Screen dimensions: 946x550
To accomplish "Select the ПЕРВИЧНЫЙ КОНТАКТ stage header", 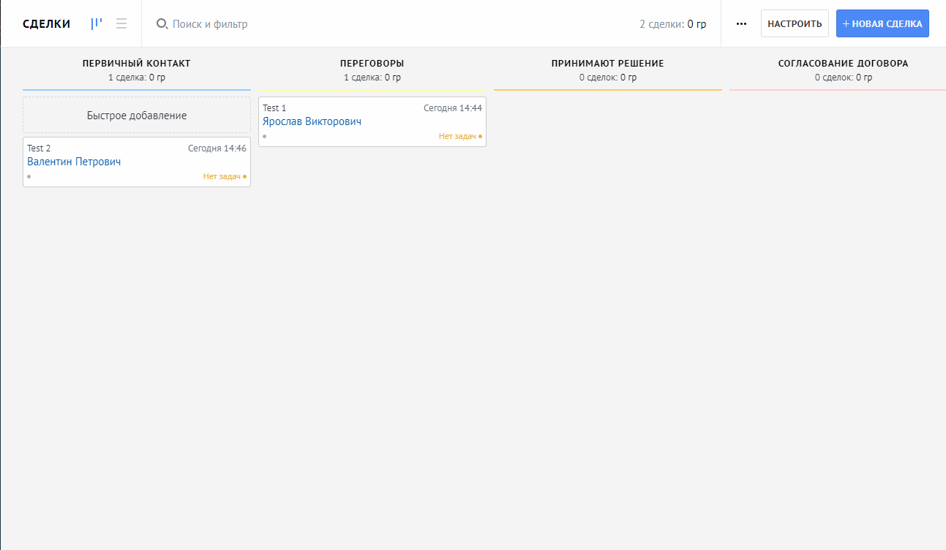I will pyautogui.click(x=137, y=64).
